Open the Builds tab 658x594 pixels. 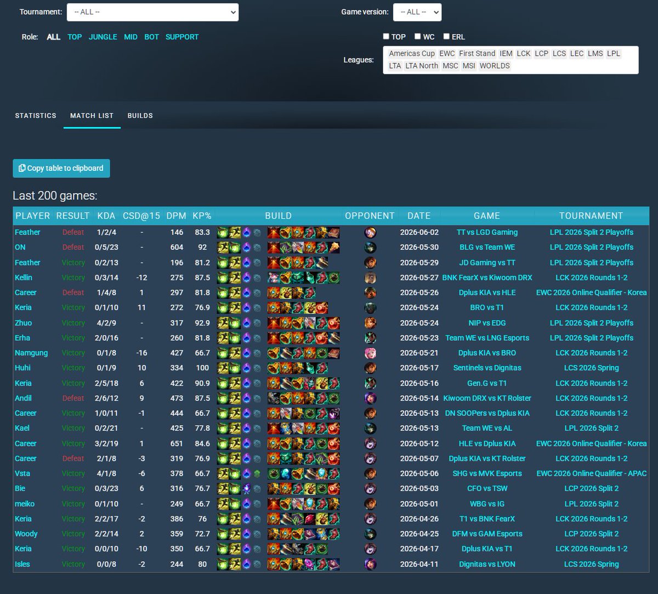140,116
